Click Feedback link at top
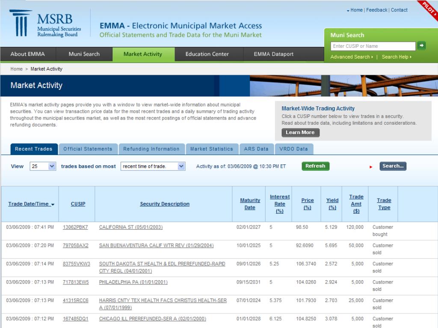The width and height of the screenshot is (438, 328). click(376, 10)
